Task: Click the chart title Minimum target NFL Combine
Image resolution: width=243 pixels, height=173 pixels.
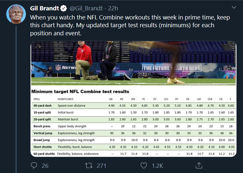Action: 80,92
